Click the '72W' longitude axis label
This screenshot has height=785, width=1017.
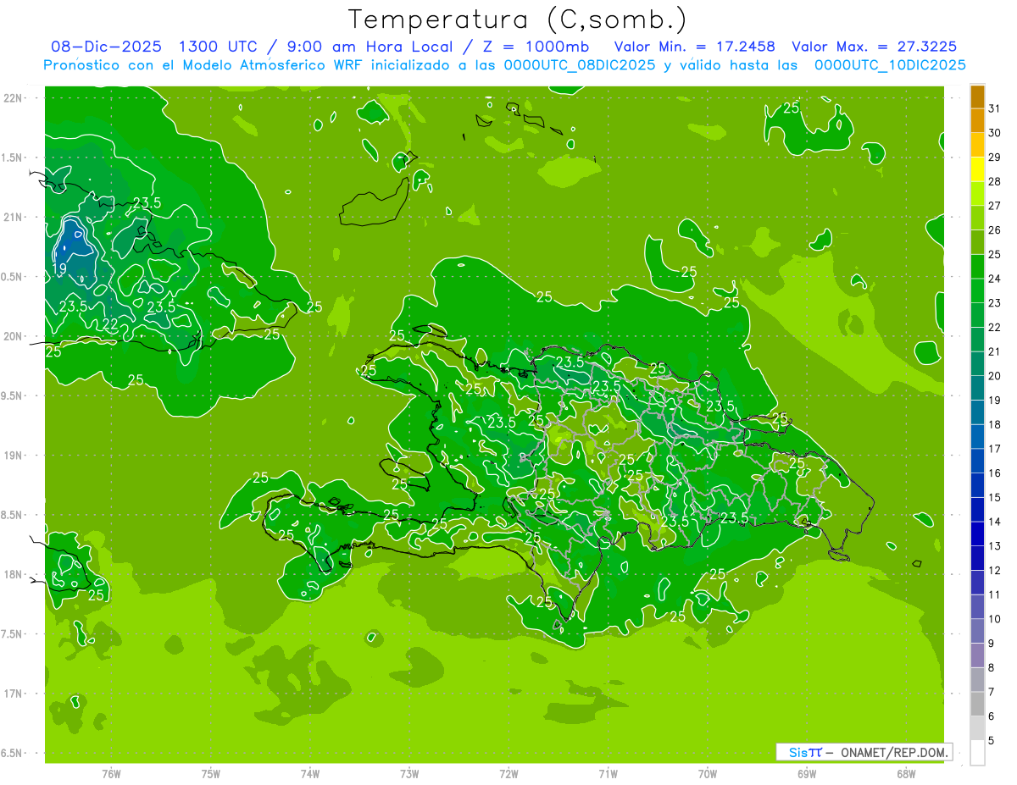pos(508,773)
